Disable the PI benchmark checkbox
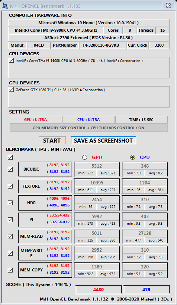 [10, 220]
